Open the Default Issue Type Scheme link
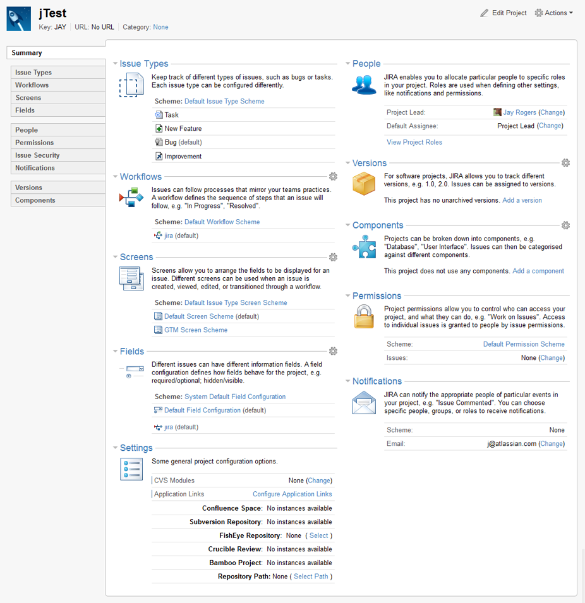The height and width of the screenshot is (603, 585). pyautogui.click(x=224, y=101)
